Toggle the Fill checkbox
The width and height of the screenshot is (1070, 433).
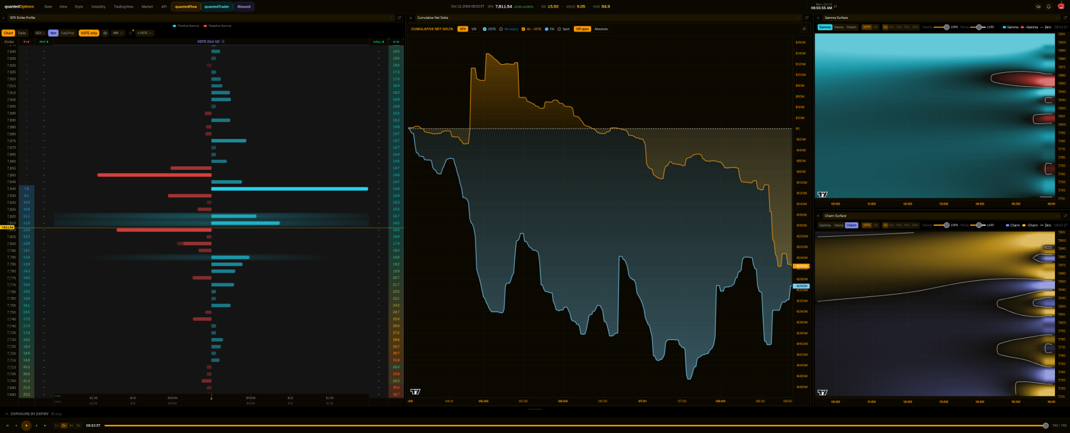click(546, 29)
